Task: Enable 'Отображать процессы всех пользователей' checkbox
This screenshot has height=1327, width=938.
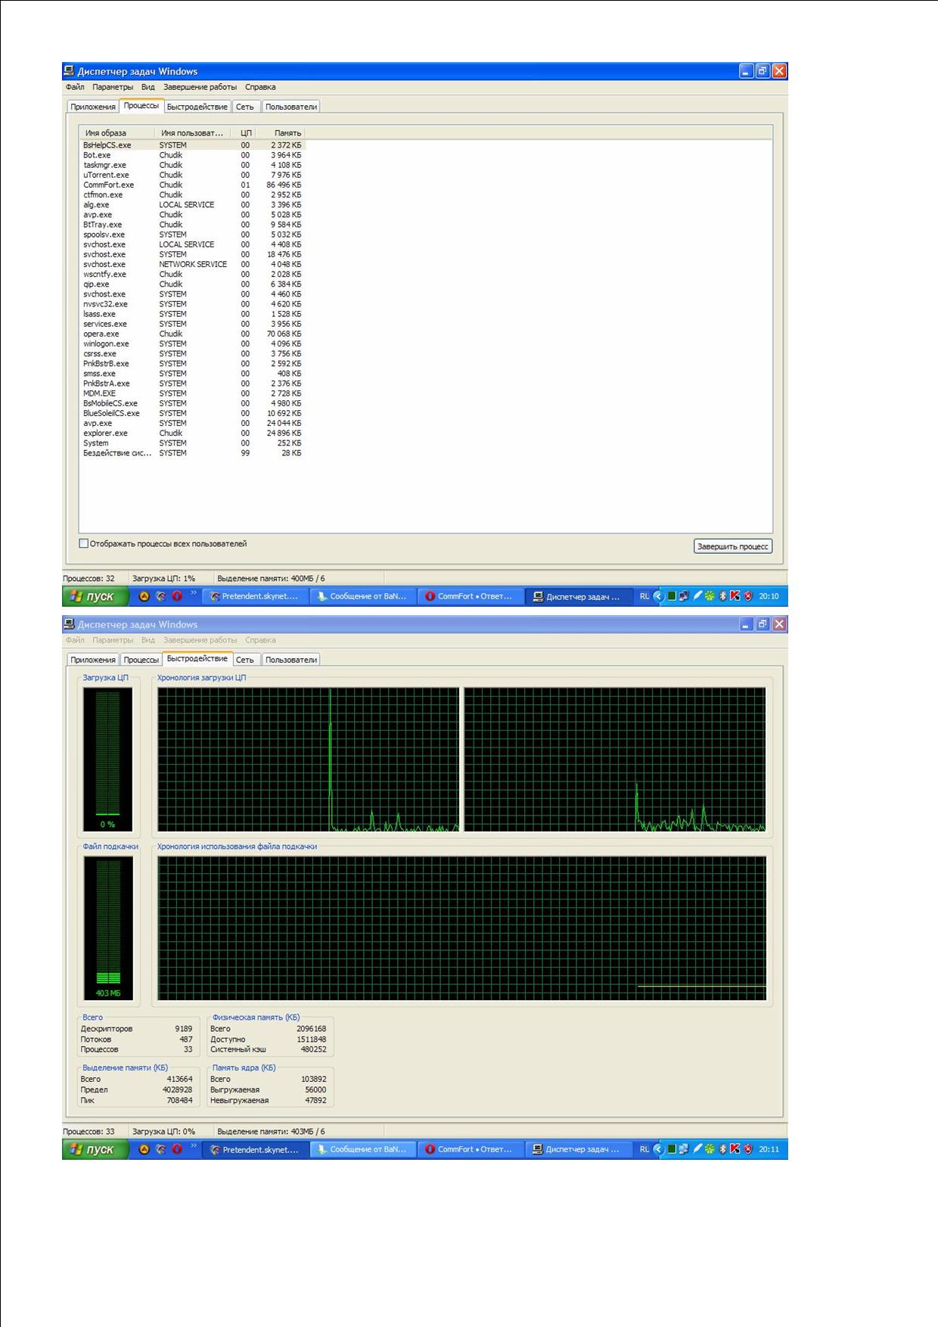Action: [x=84, y=543]
